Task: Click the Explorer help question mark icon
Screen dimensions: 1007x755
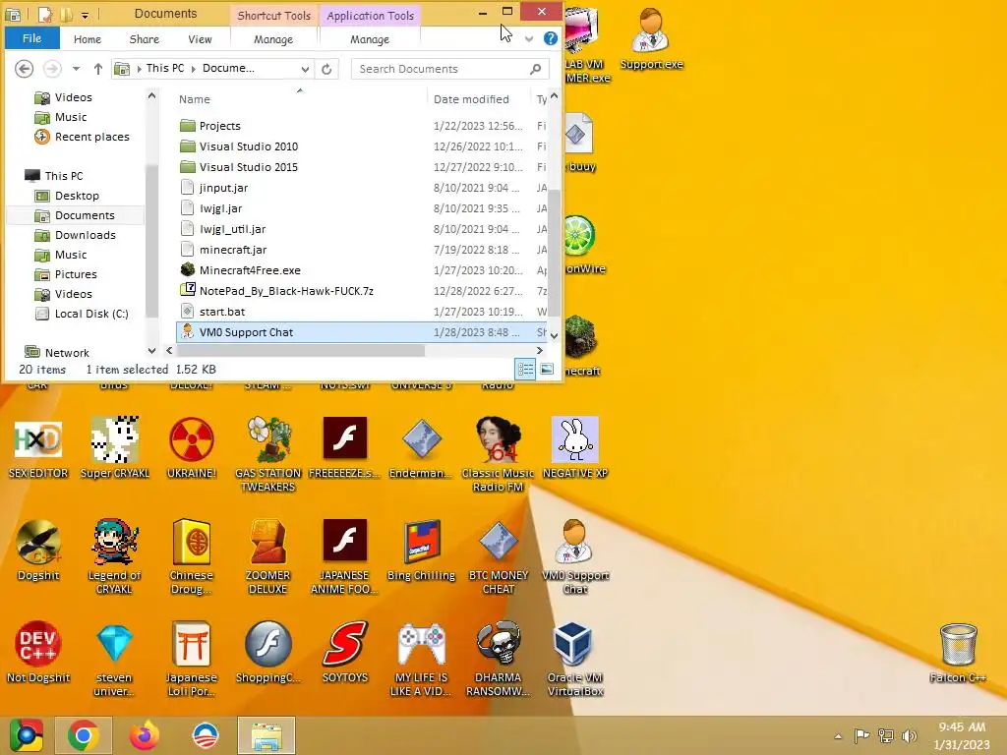Action: [x=551, y=38]
